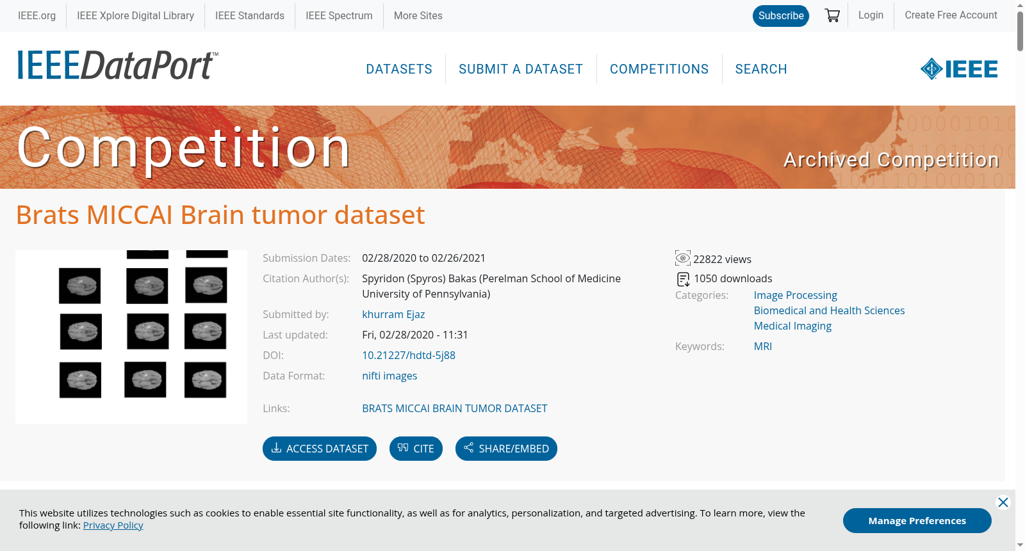Viewport: 1025px width, 551px height.
Task: Click the nifti images data format link
Action: tap(389, 376)
